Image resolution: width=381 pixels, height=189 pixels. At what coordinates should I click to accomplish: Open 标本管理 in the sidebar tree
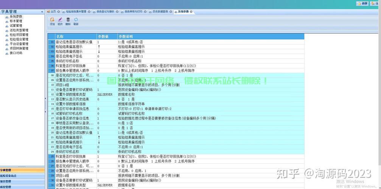pos(16,21)
